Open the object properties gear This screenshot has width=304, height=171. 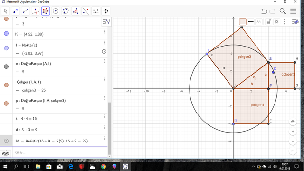(276, 22)
